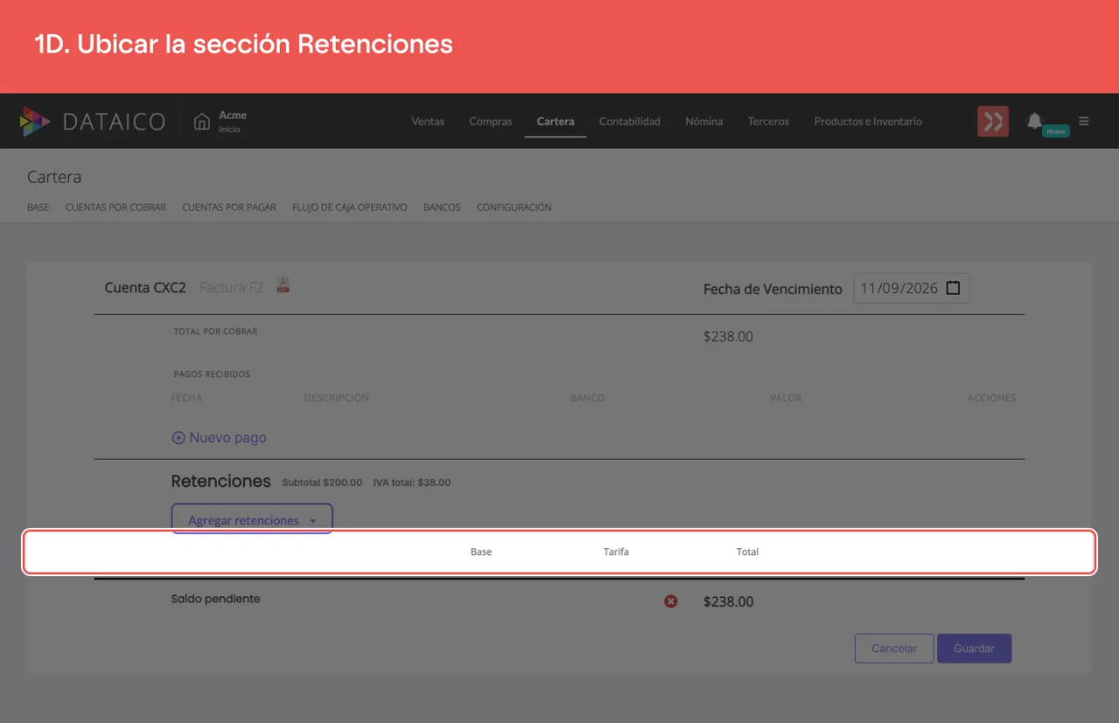Viewport: 1119px width, 723px height.
Task: Click the IVA total: $38.00 text
Action: pos(412,483)
